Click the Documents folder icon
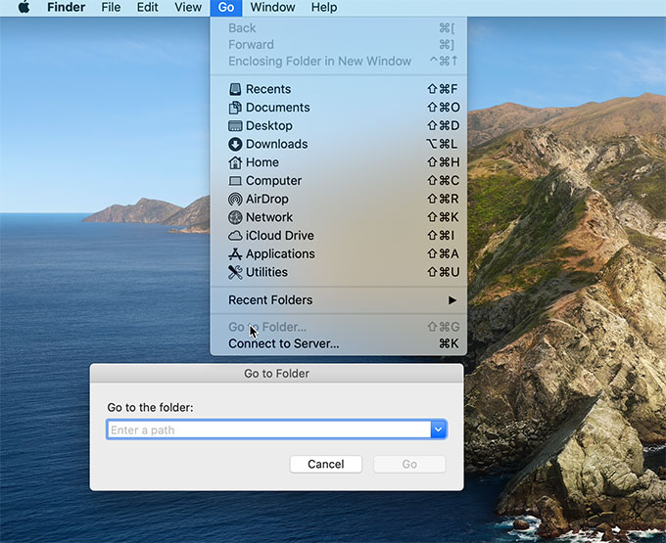Screen dimensions: 666x543 [235, 108]
